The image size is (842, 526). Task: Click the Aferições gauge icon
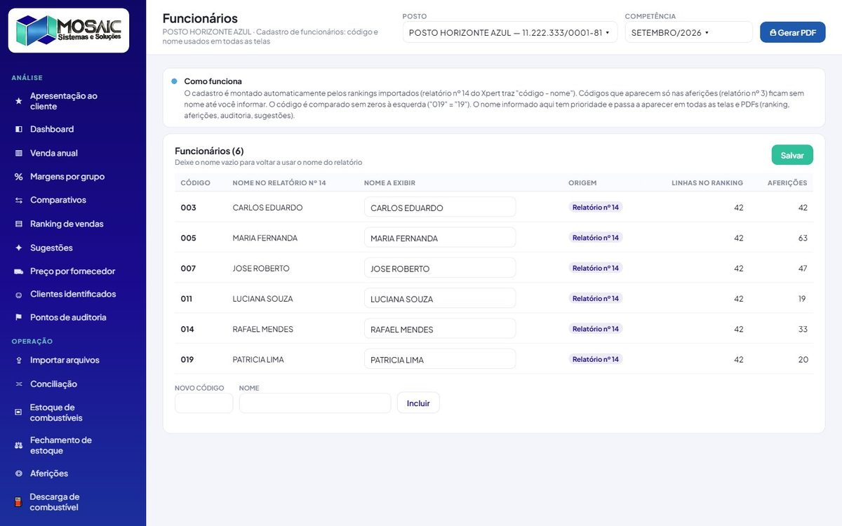pos(19,473)
